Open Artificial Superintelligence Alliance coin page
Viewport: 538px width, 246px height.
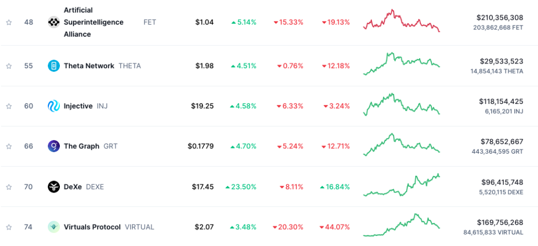tap(94, 22)
